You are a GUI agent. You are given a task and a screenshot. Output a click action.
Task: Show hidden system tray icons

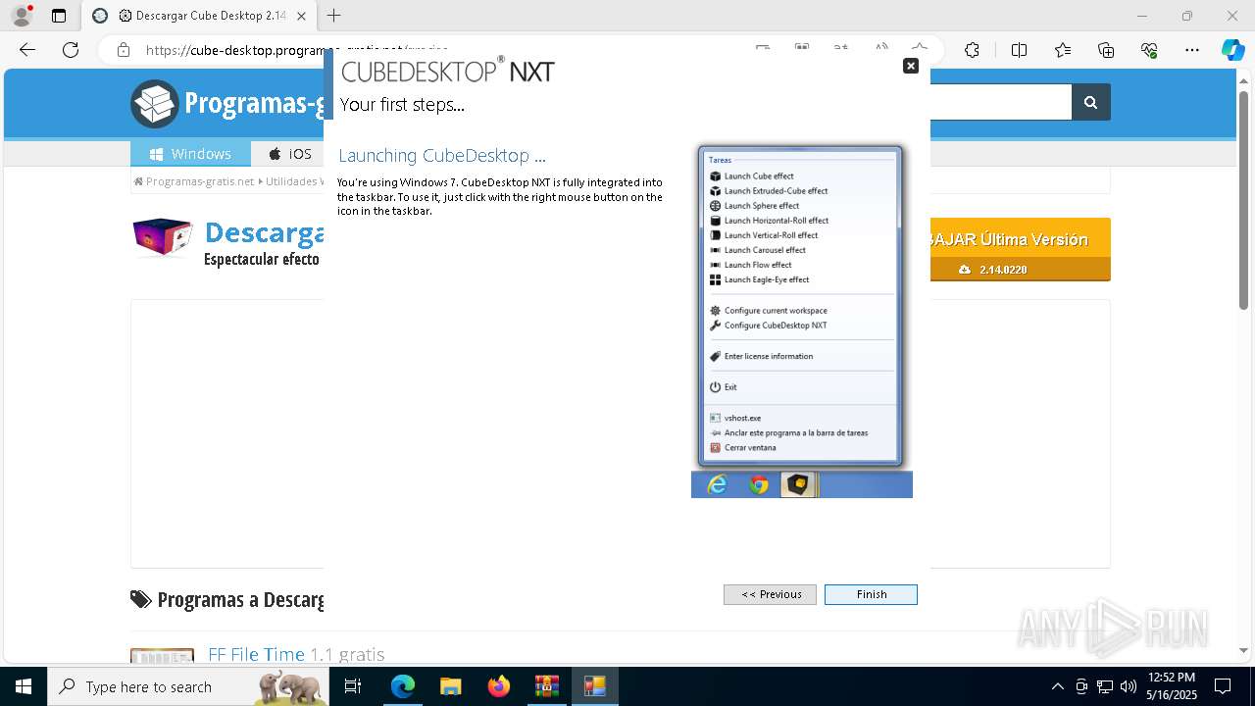pyautogui.click(x=1057, y=686)
